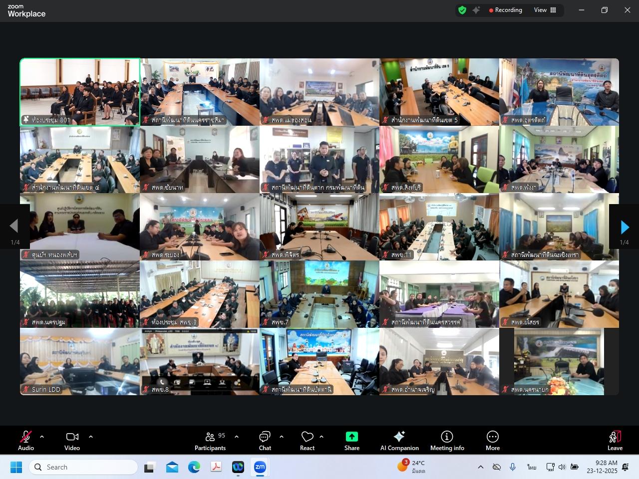Select the Surin LDD video tile
The image size is (639, 479).
[x=80, y=361]
